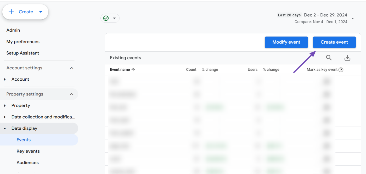
Task: Open help for Mark as key event
Action: tap(341, 69)
